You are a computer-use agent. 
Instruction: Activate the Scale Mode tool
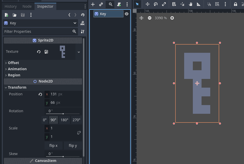pyautogui.click(x=164, y=4)
